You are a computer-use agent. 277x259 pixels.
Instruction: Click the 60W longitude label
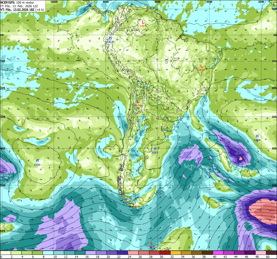(x=157, y=2)
